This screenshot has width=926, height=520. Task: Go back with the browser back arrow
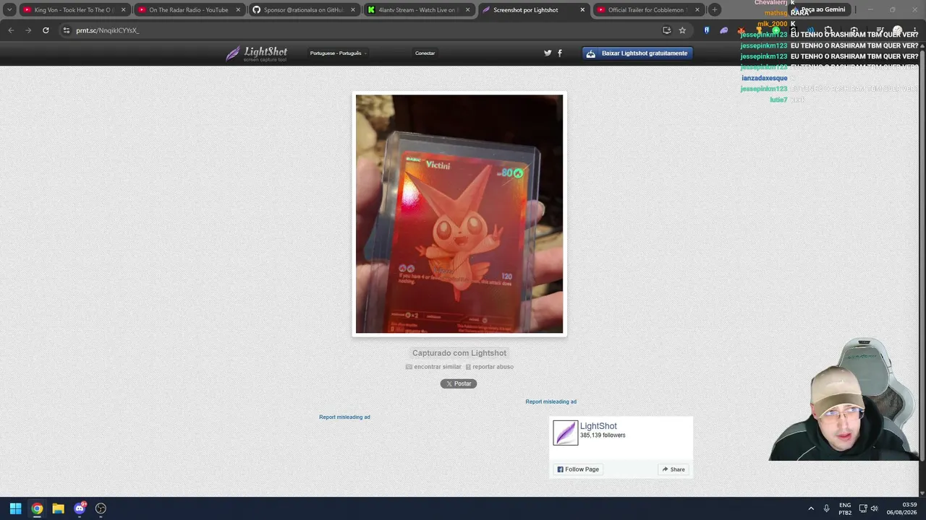click(x=11, y=30)
